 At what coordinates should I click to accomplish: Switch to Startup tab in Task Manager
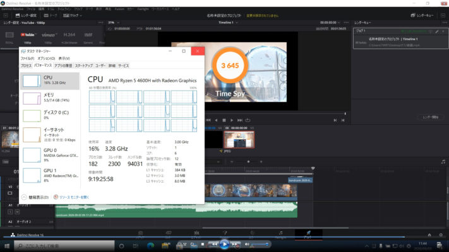(x=83, y=66)
